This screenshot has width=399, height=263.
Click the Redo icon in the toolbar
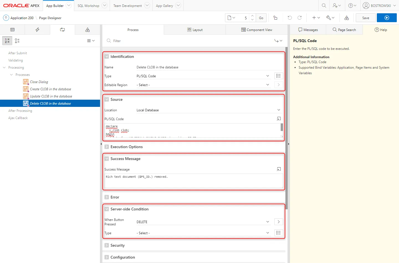(300, 18)
